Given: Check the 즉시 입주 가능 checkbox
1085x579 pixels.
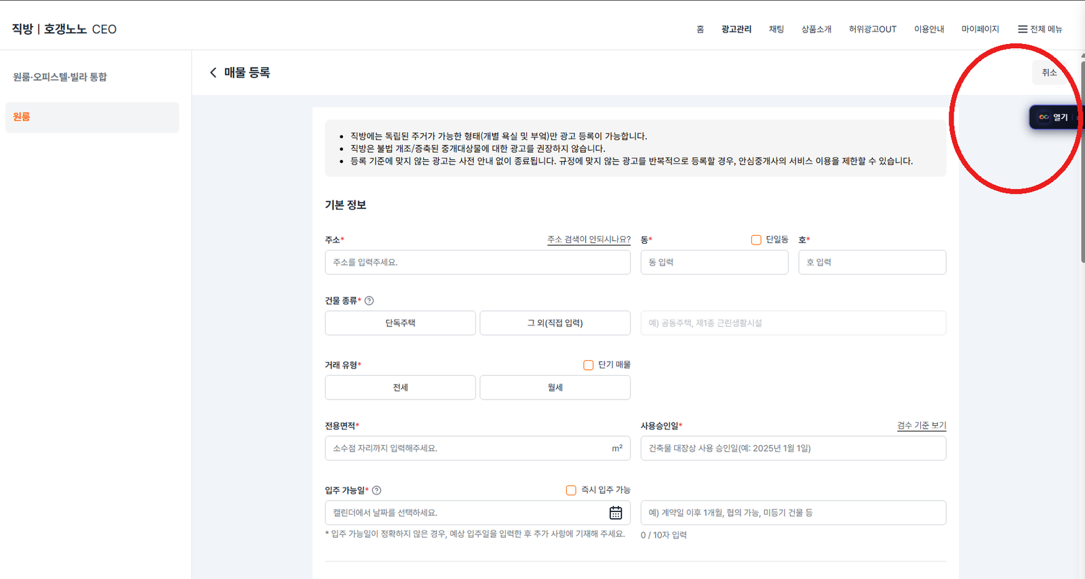Looking at the screenshot, I should (571, 490).
